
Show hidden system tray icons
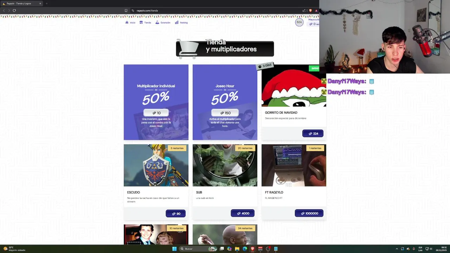(x=397, y=249)
